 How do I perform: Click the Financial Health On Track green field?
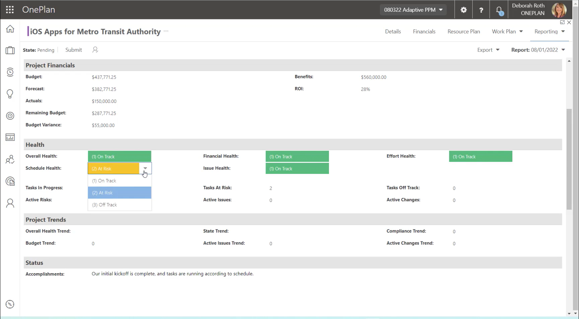pyautogui.click(x=297, y=156)
